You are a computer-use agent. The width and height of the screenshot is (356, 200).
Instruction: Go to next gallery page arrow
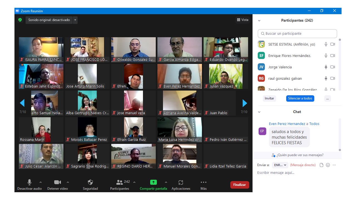[245, 103]
